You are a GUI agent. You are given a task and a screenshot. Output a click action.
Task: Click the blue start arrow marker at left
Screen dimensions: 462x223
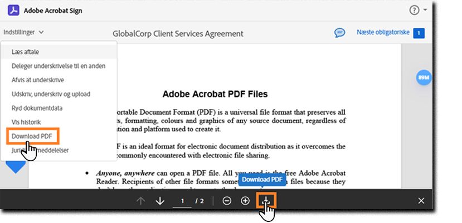tap(16, 167)
